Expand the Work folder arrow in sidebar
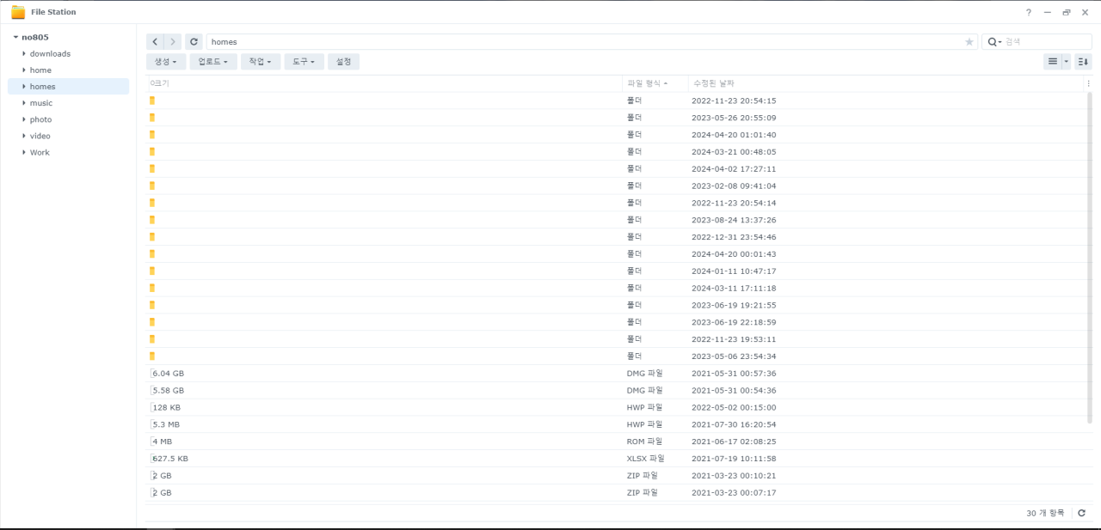Screen dimensions: 1101x530 (x=24, y=152)
